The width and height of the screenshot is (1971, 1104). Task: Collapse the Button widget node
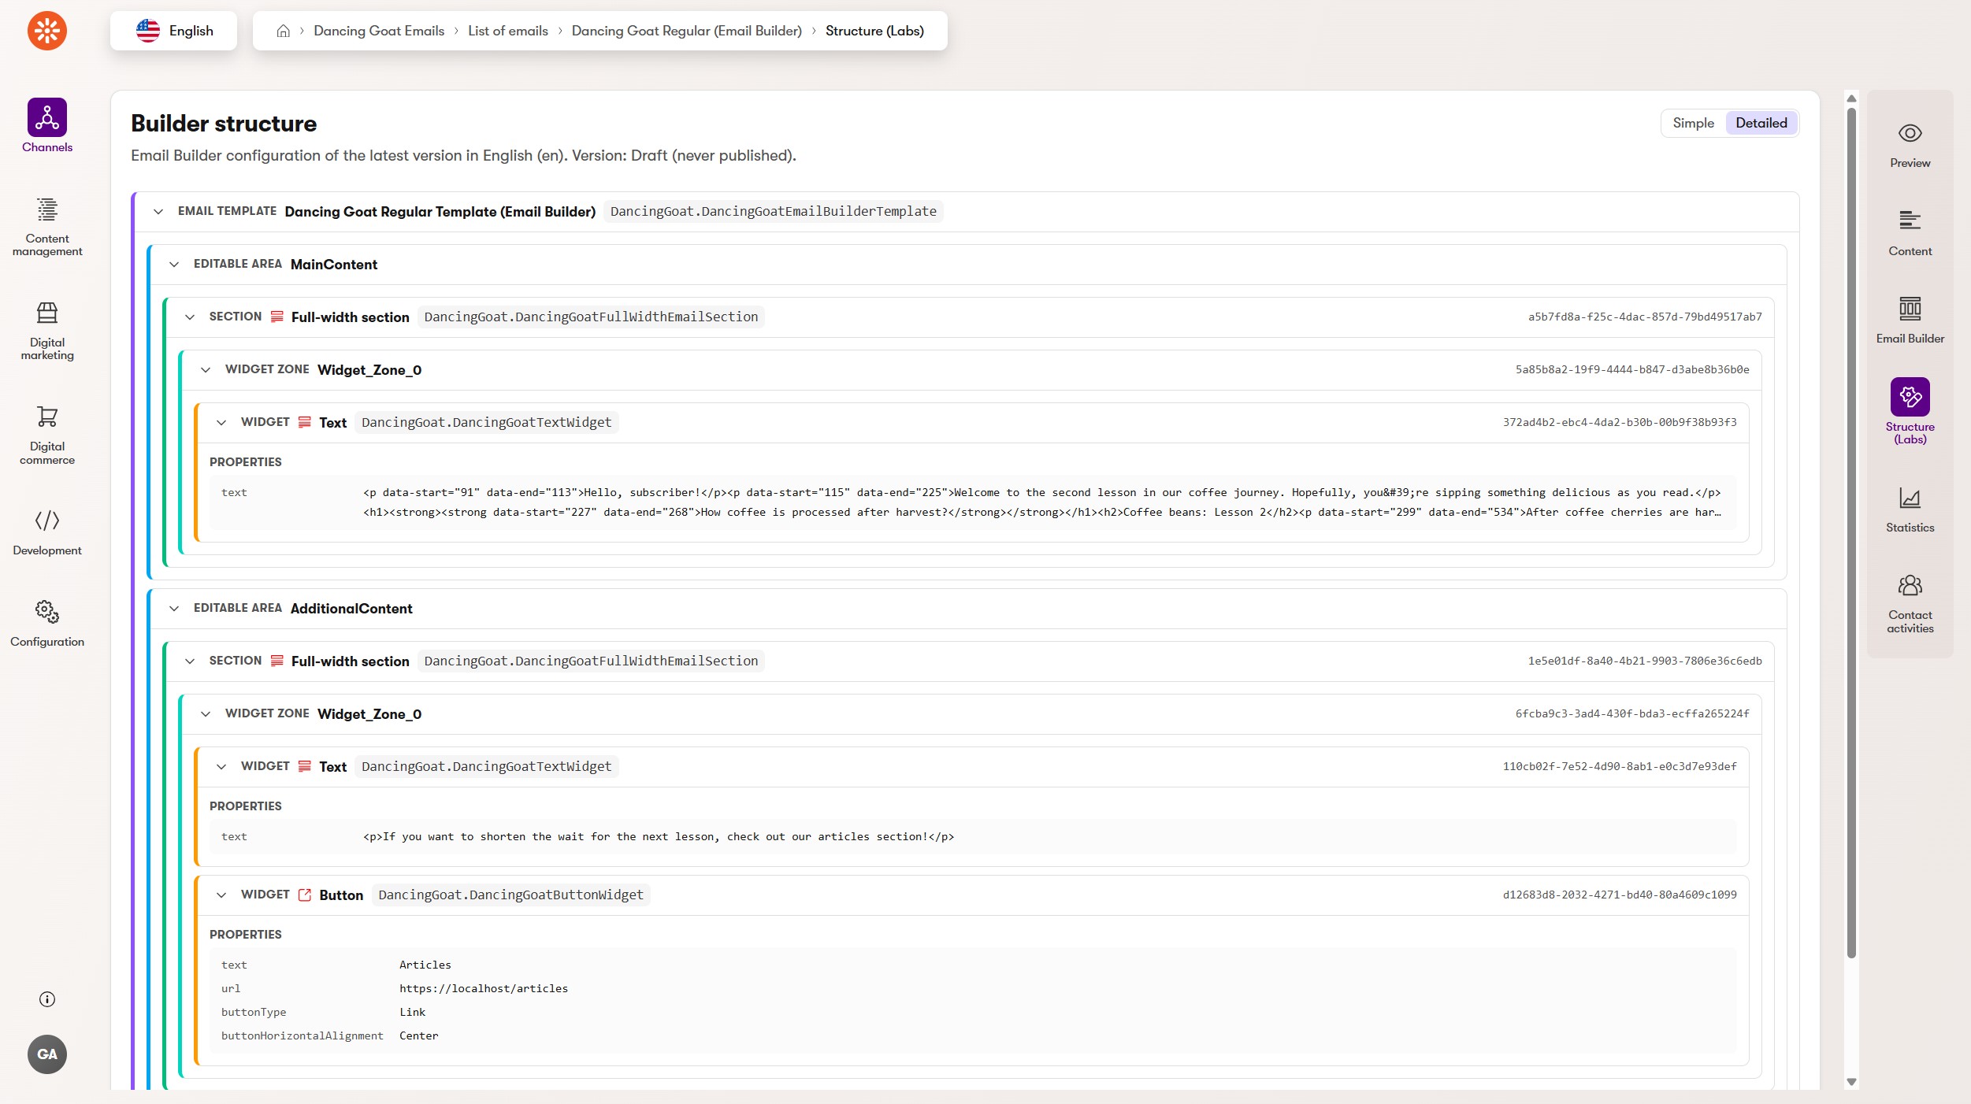click(x=221, y=895)
